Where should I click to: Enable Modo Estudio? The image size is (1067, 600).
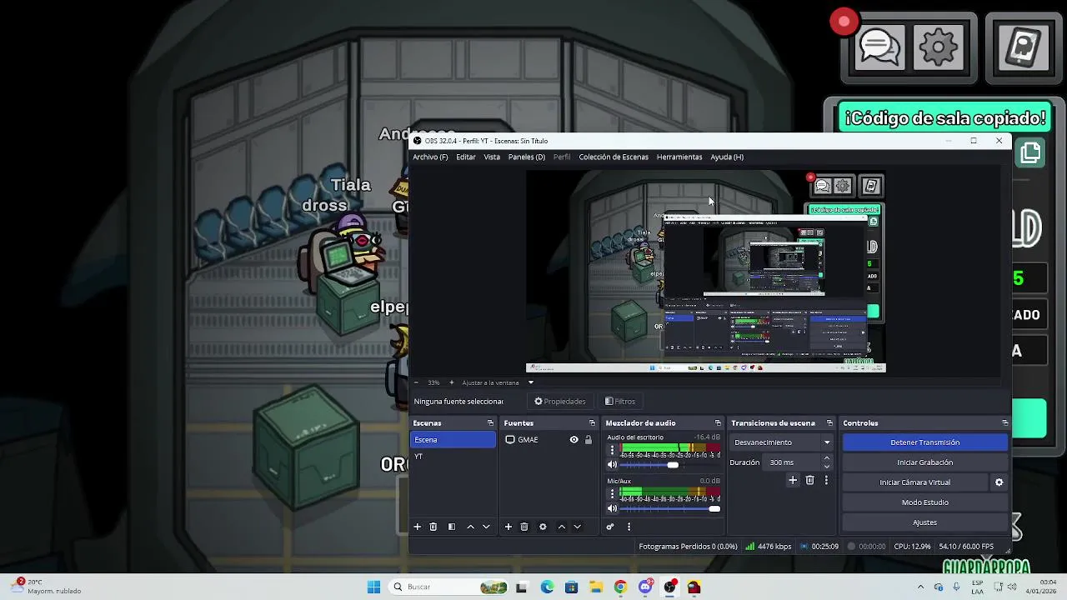[x=924, y=502]
